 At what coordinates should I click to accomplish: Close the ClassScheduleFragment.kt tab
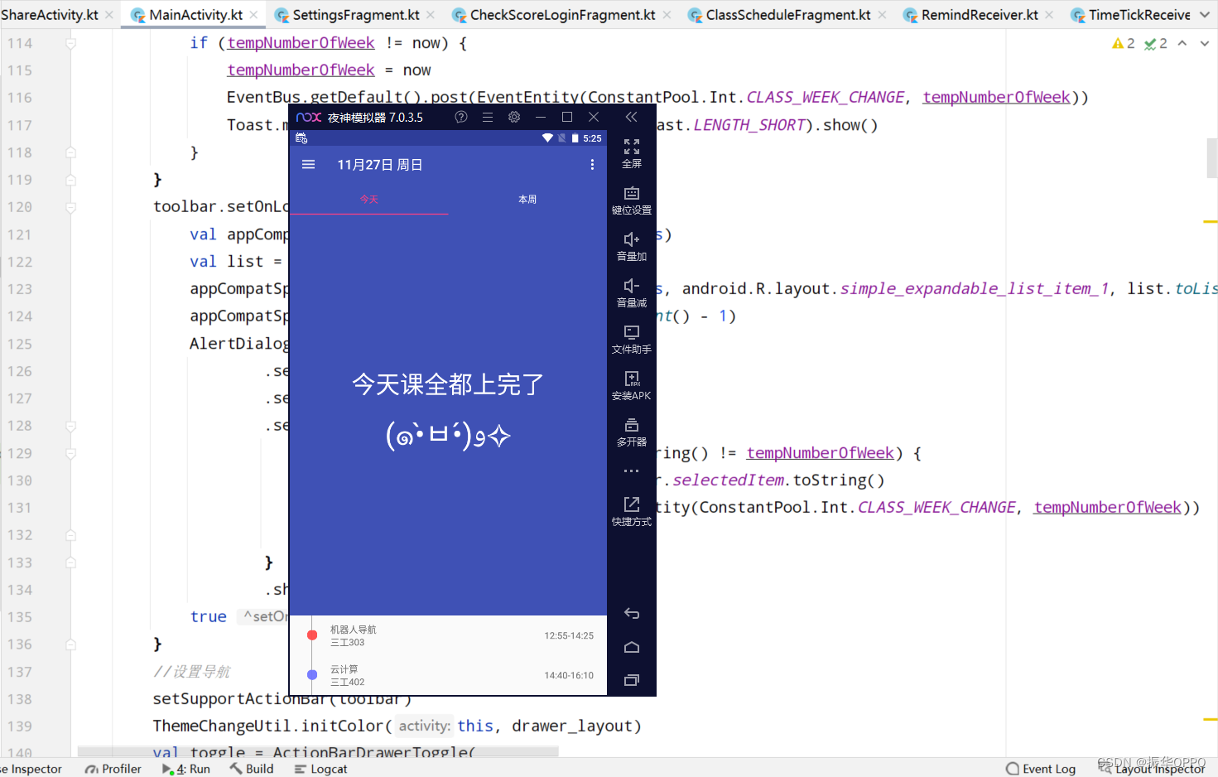point(882,15)
